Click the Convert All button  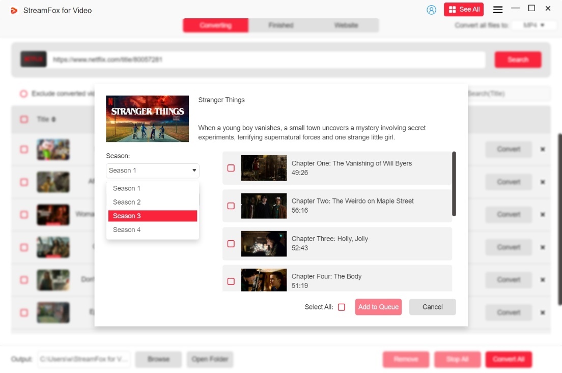[509, 359]
